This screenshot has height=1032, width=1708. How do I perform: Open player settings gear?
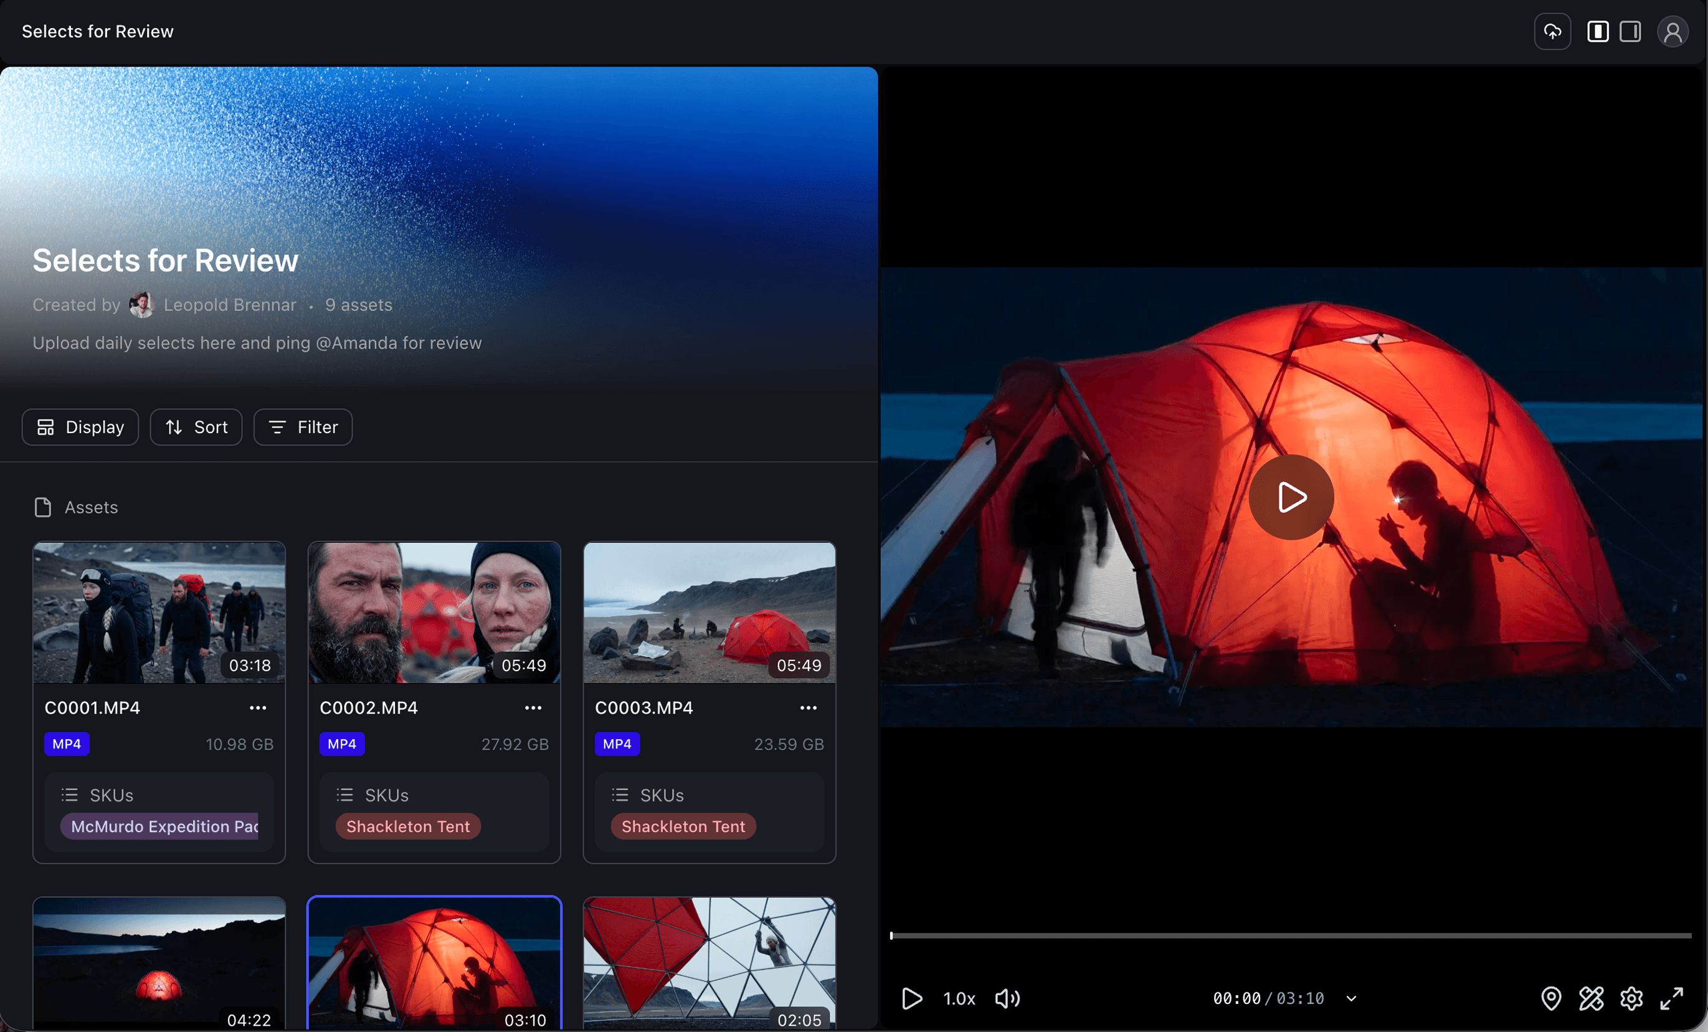[1631, 998]
